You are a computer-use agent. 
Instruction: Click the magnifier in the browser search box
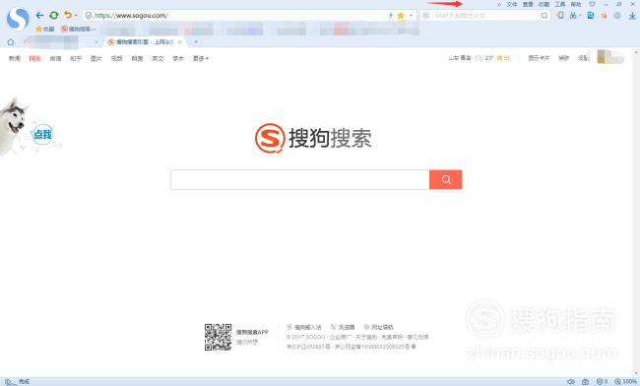[x=544, y=16]
